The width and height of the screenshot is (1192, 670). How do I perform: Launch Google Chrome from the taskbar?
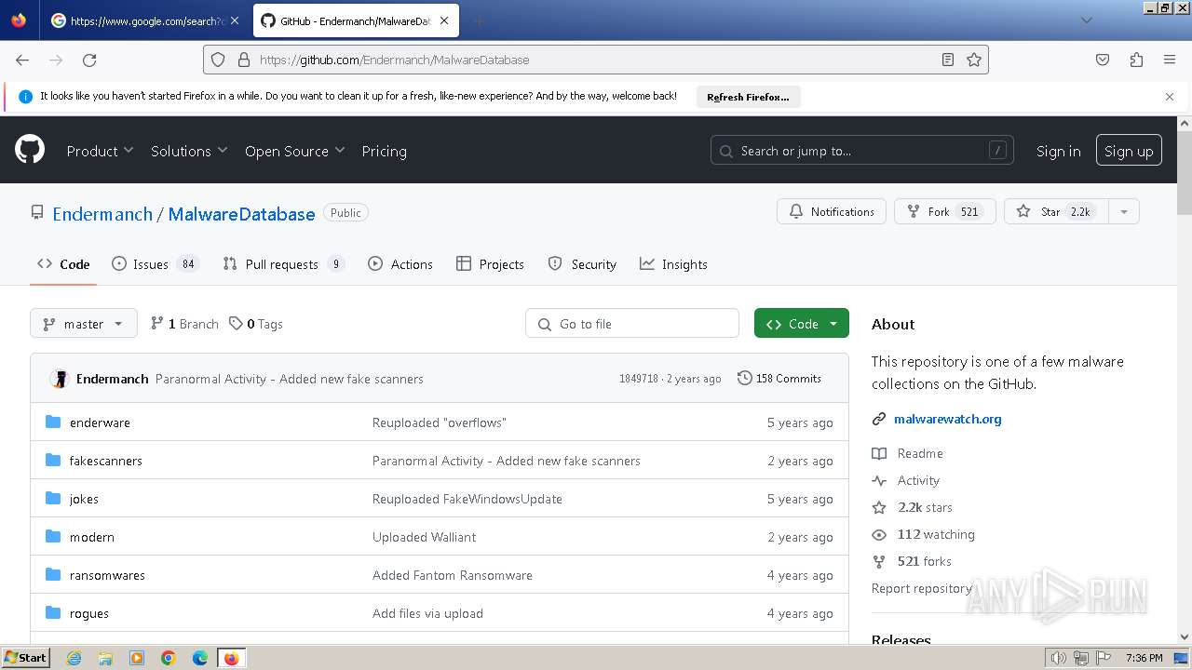169,658
